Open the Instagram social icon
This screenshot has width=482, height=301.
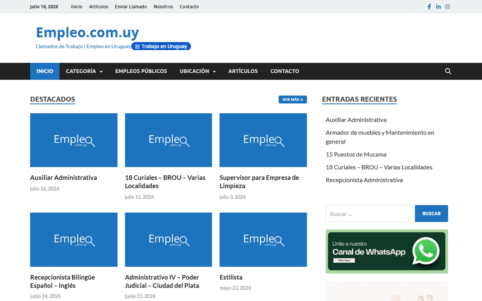[x=447, y=7]
